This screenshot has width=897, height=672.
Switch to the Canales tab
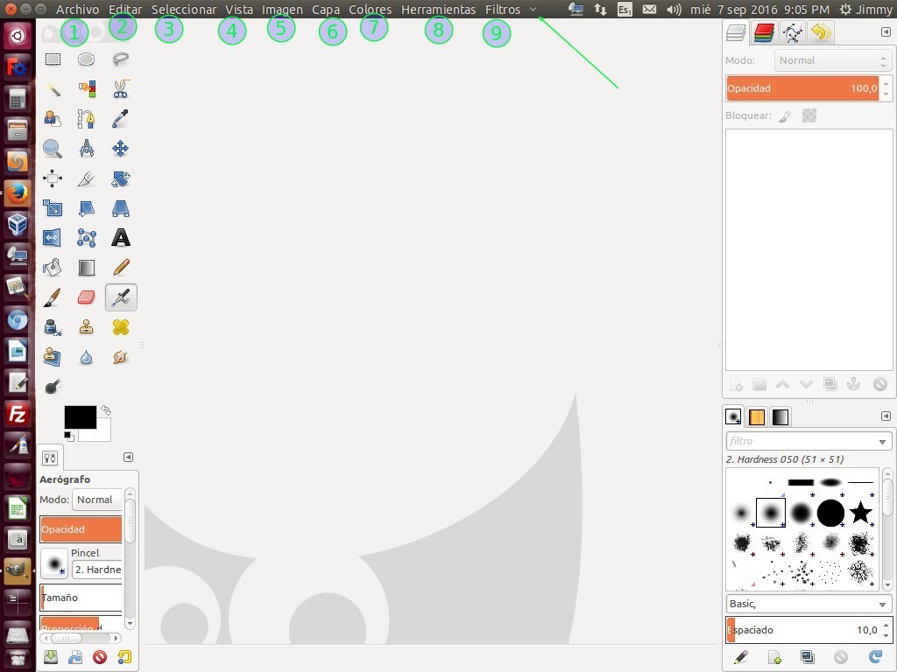coord(765,32)
